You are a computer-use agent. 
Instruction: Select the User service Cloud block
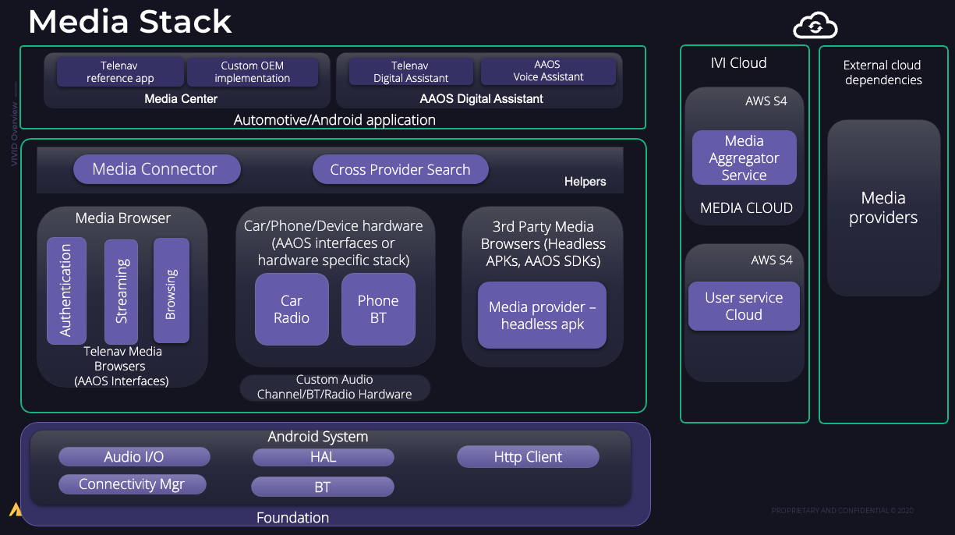[744, 306]
